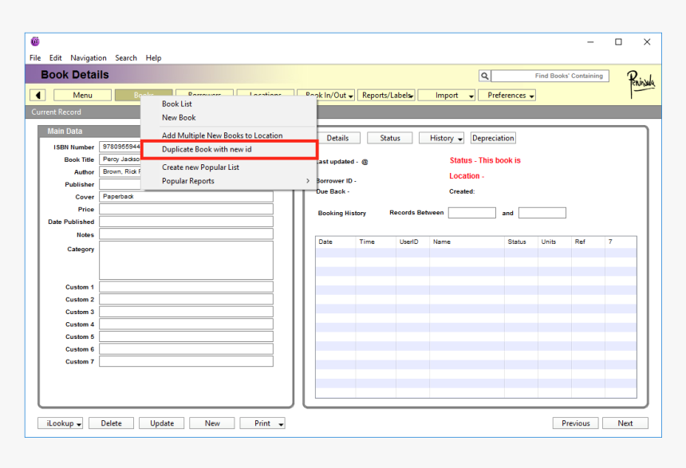This screenshot has width=686, height=468.
Task: Open the Navigation menu in menu bar
Action: coord(88,58)
